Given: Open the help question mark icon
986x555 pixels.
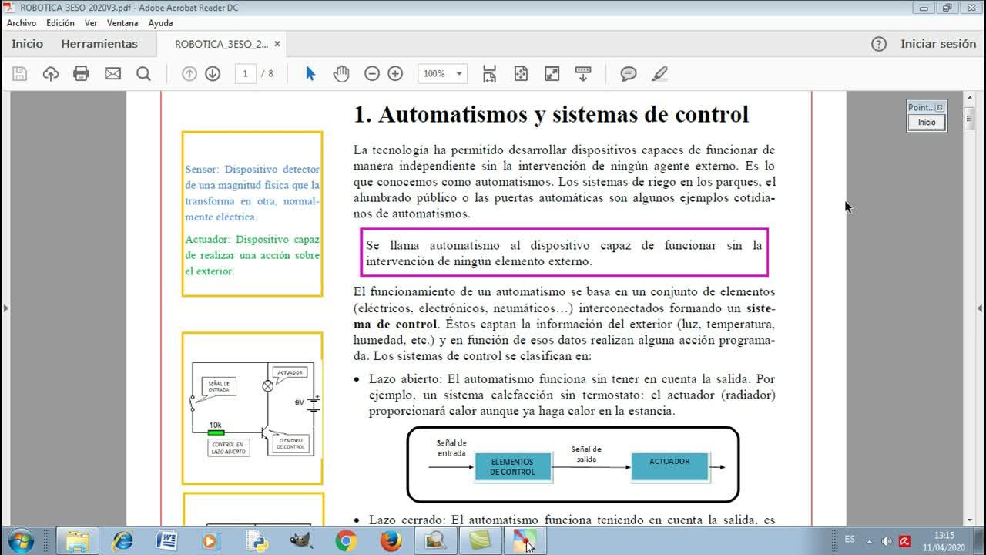Looking at the screenshot, I should (x=879, y=44).
